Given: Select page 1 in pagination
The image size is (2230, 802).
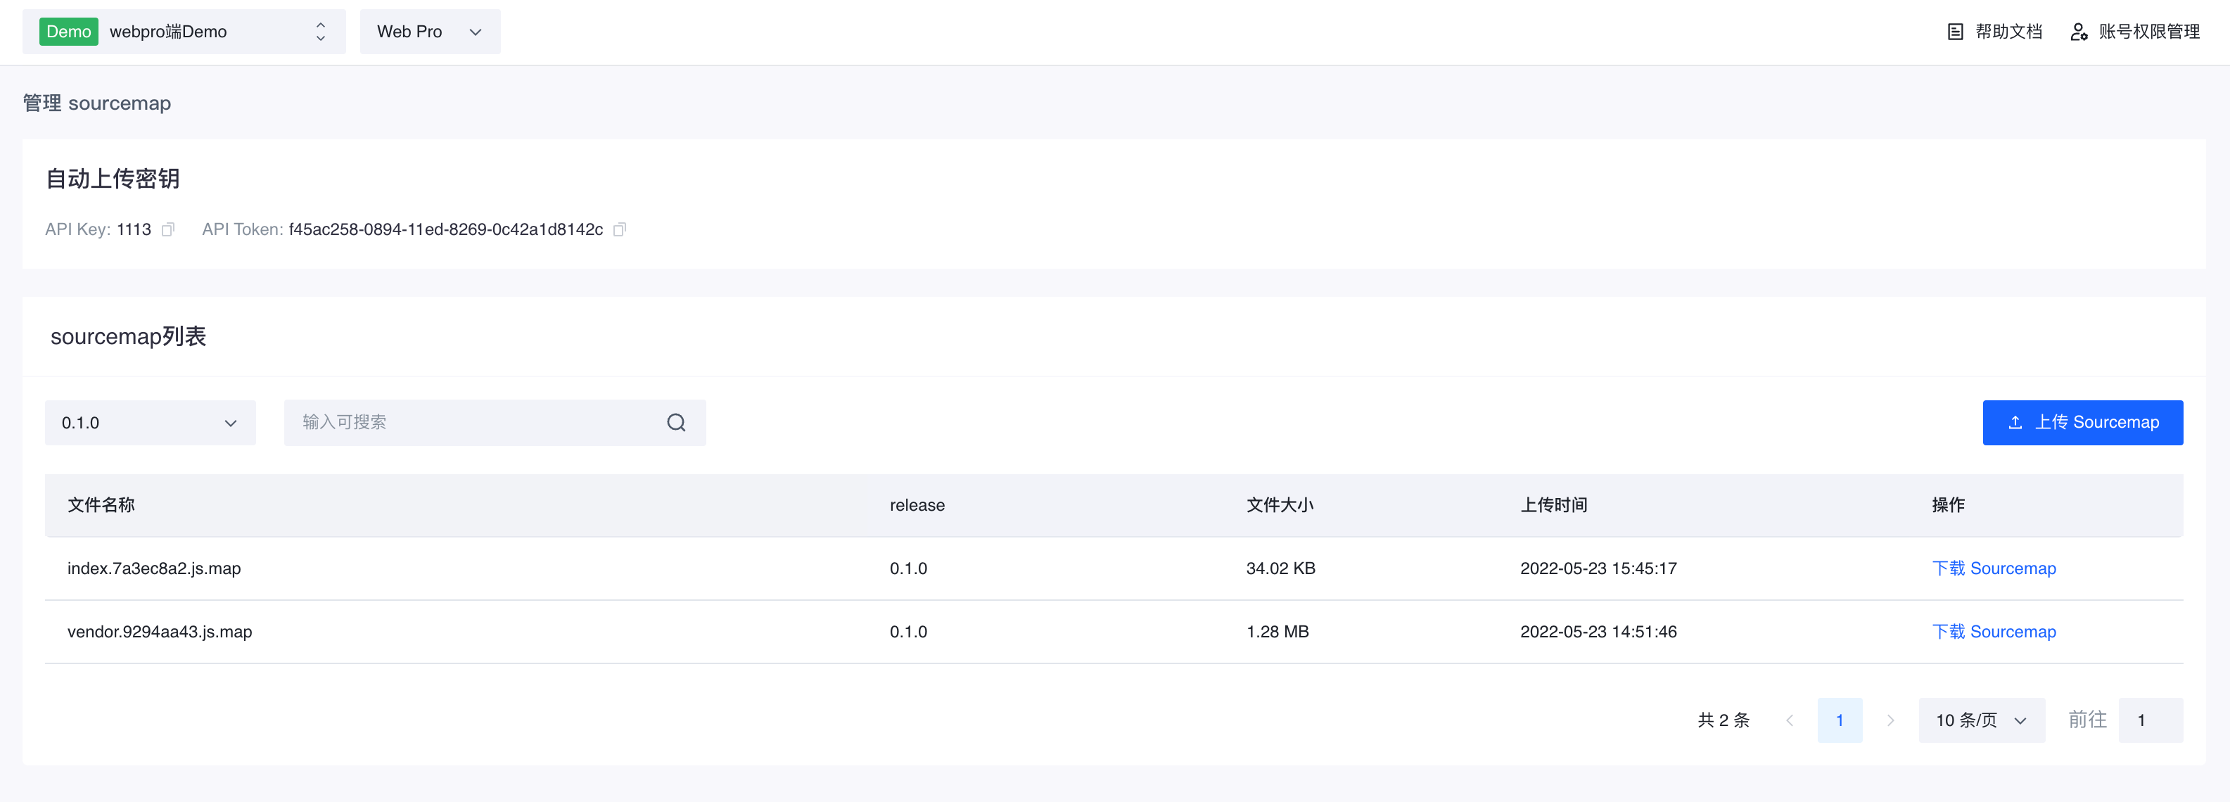Looking at the screenshot, I should click(1840, 720).
